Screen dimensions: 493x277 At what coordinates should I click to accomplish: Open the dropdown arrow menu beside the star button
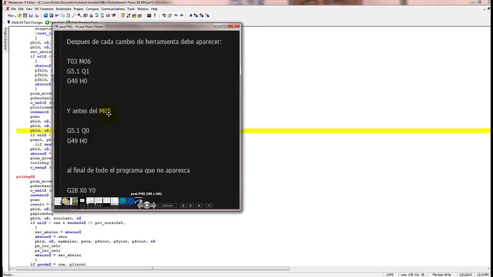(209, 205)
